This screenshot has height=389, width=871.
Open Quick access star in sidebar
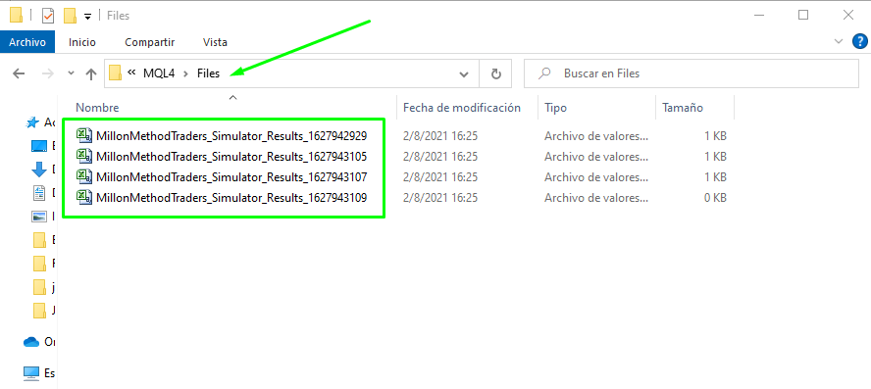[x=32, y=122]
